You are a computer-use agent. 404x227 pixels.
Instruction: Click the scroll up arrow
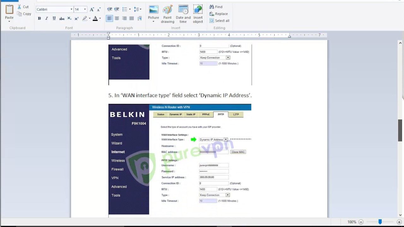coord(400,43)
